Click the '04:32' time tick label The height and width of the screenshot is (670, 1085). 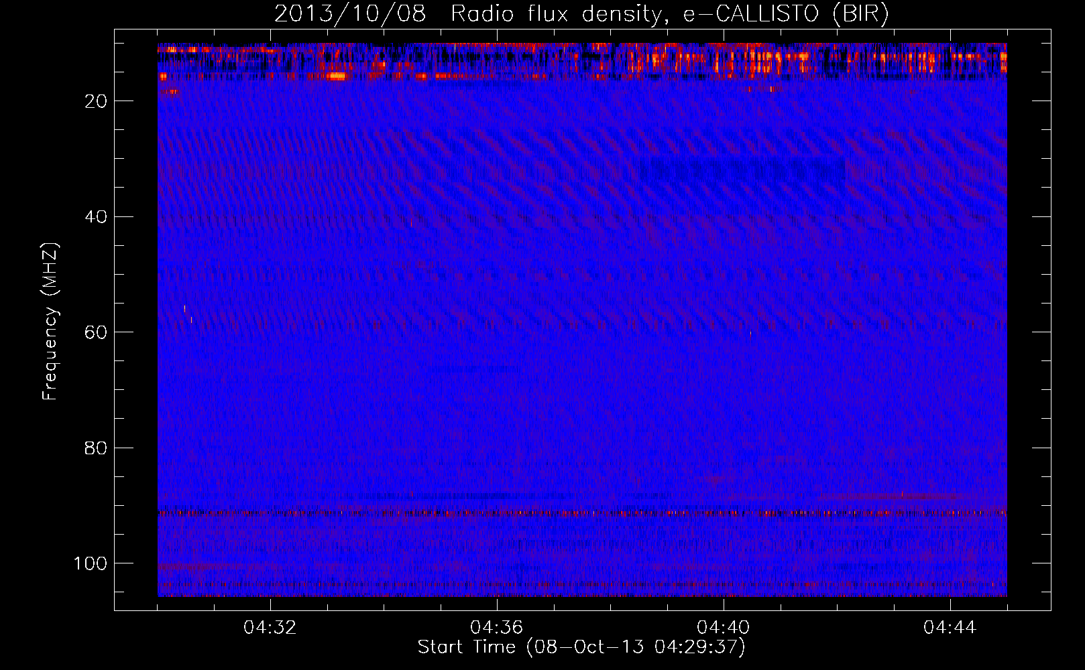pyautogui.click(x=270, y=628)
